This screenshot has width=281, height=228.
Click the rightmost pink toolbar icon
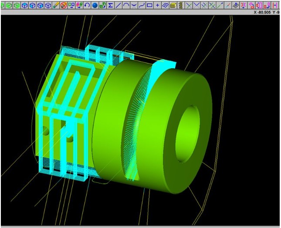pyautogui.click(x=275, y=5)
